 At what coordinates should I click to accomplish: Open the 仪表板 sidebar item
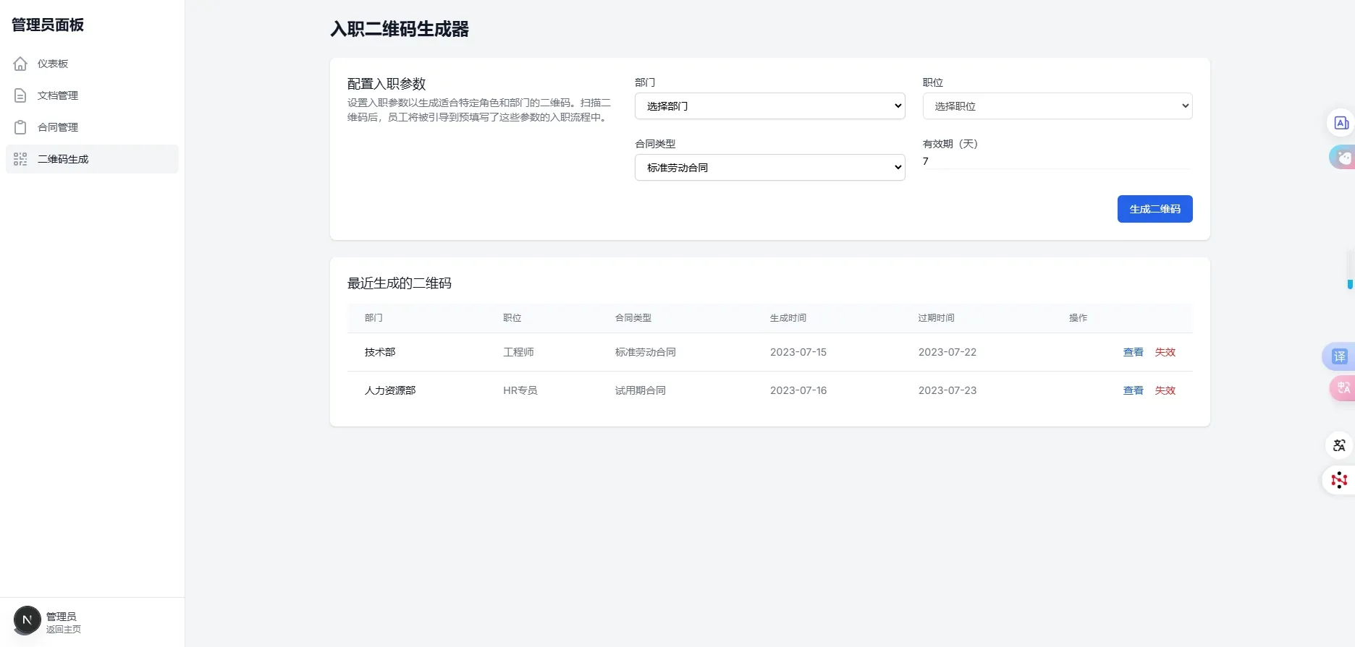pos(92,64)
